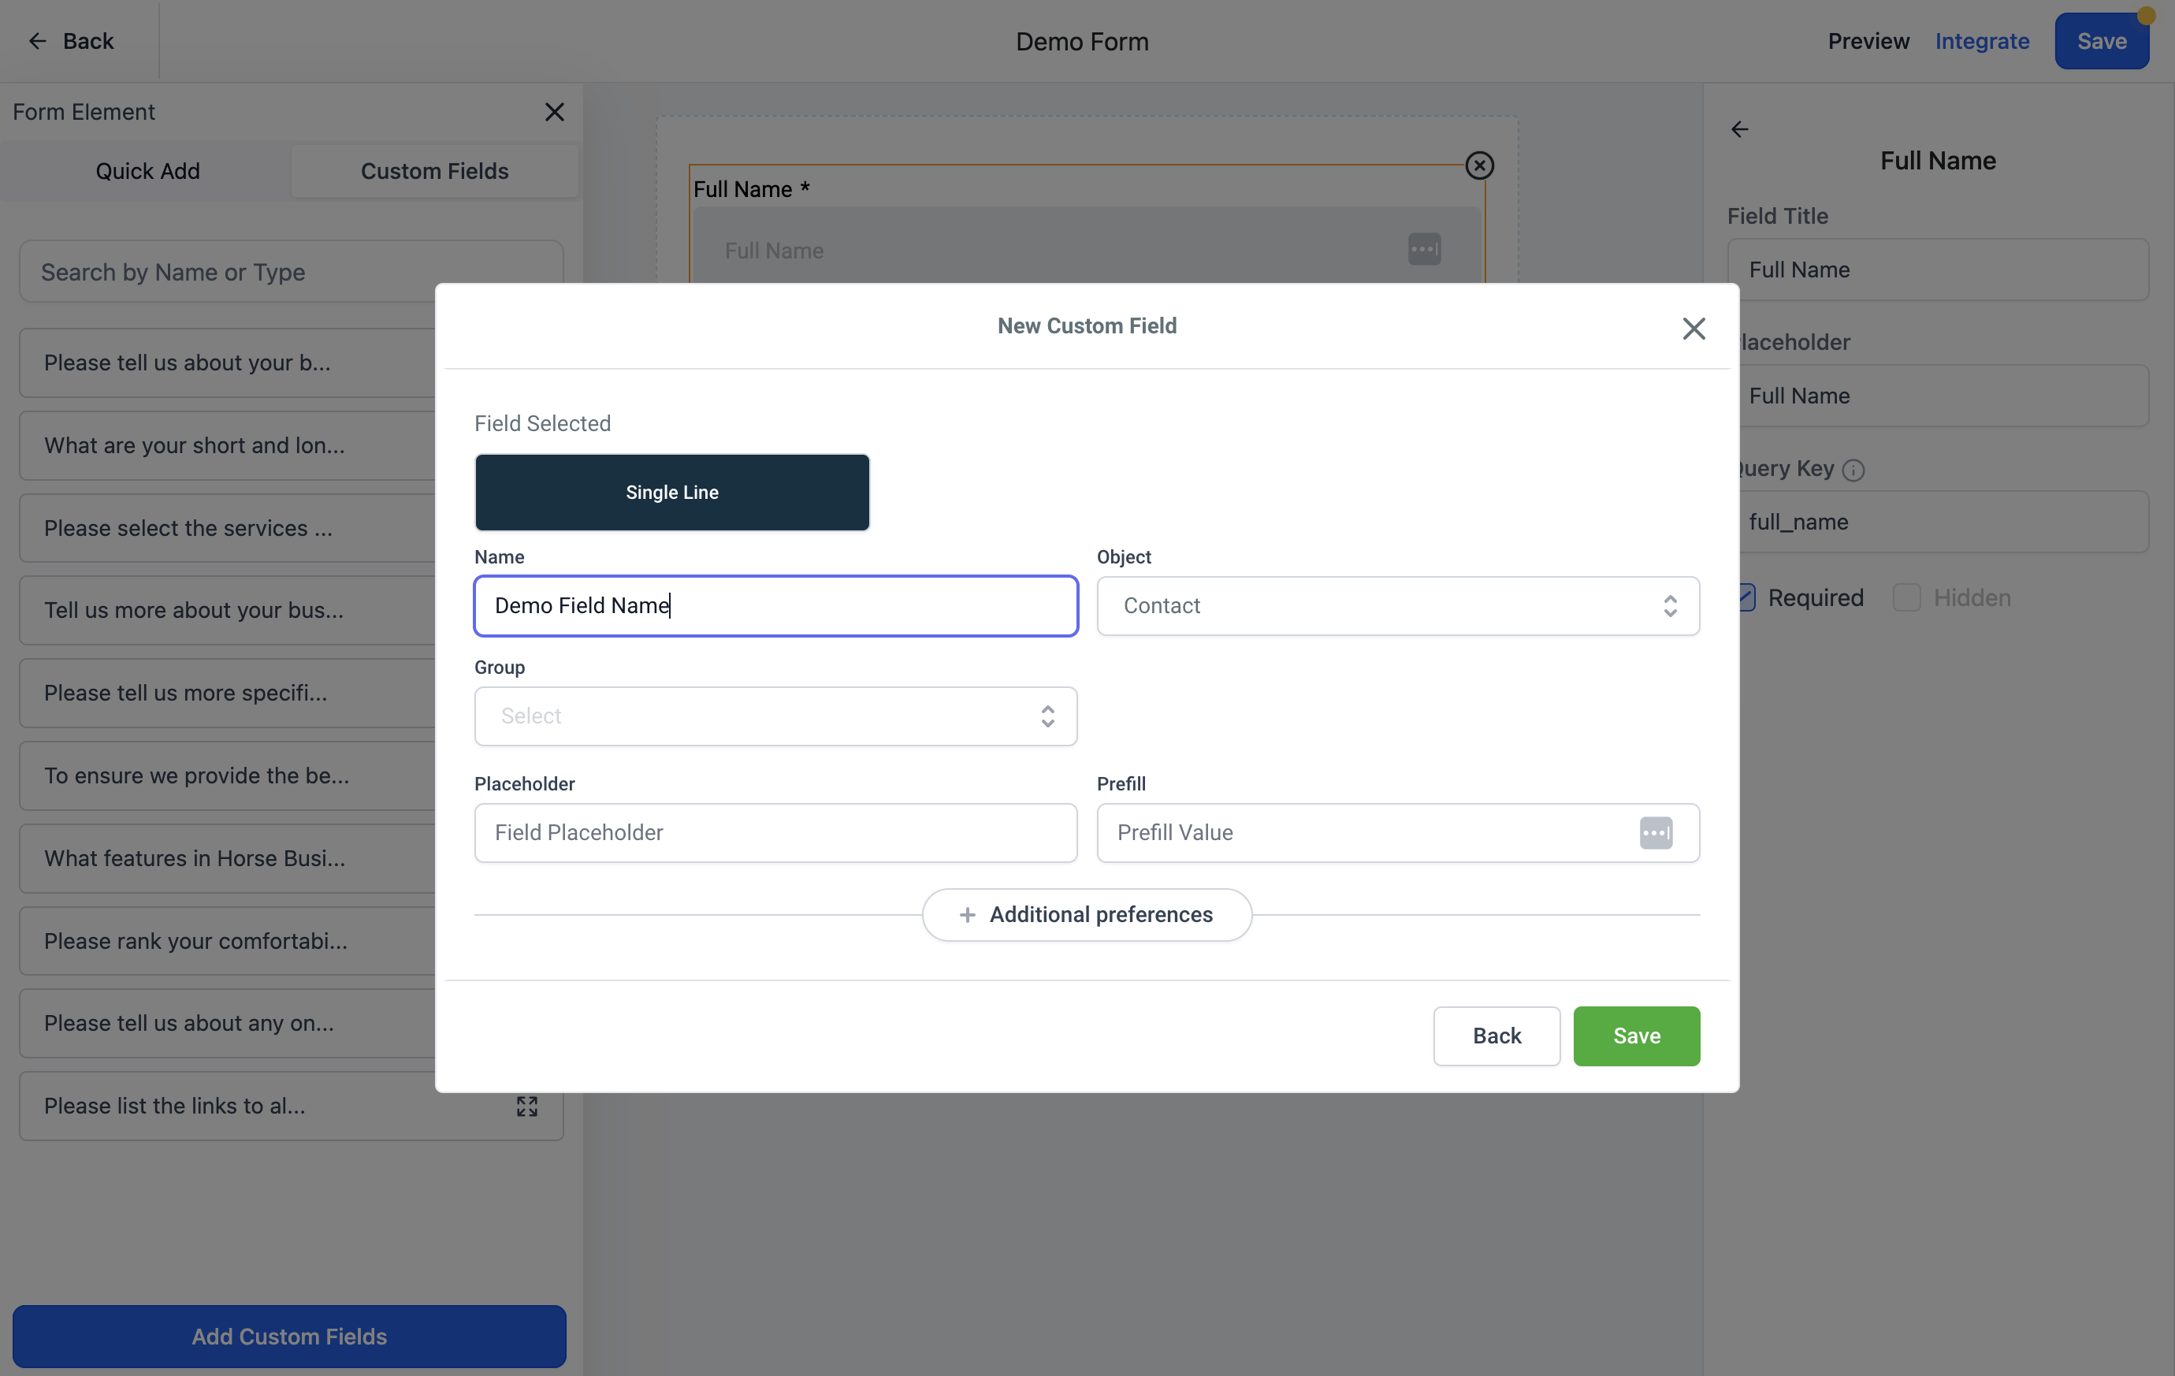Select 'What are your short and lon...' field
This screenshot has width=2175, height=1376.
tap(228, 445)
